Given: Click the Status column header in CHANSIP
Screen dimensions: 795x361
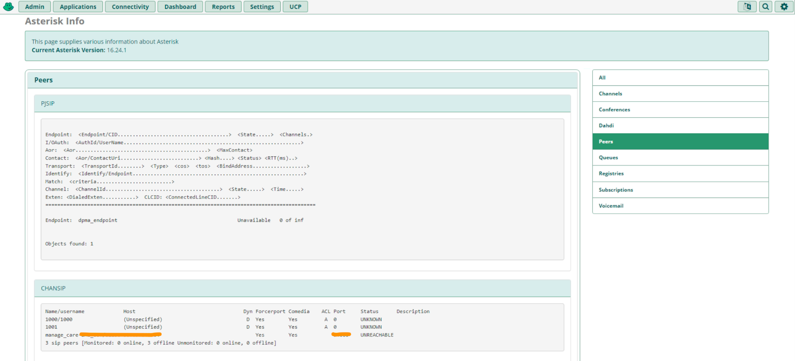Looking at the screenshot, I should tap(369, 312).
